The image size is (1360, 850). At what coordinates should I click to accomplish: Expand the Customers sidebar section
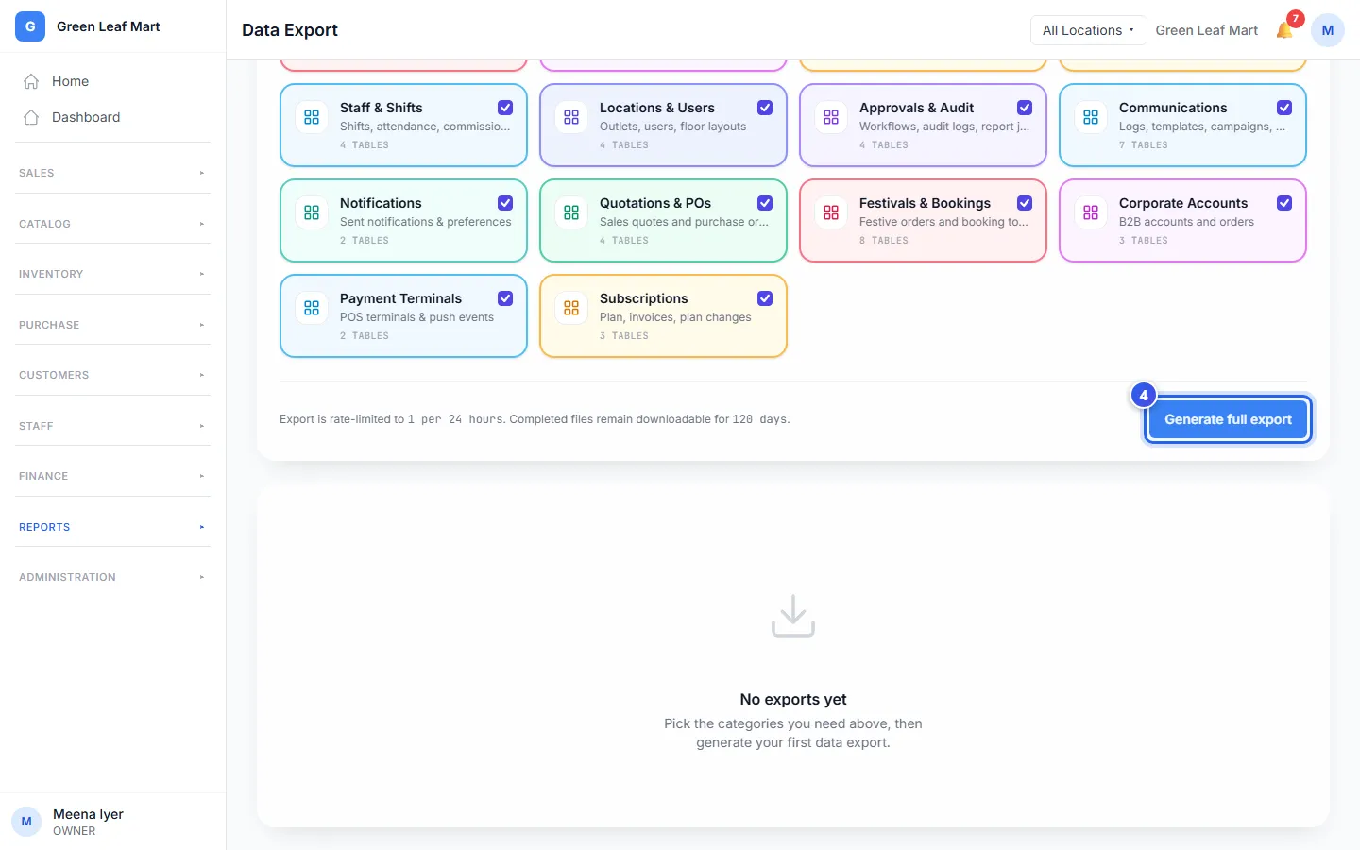(x=113, y=375)
